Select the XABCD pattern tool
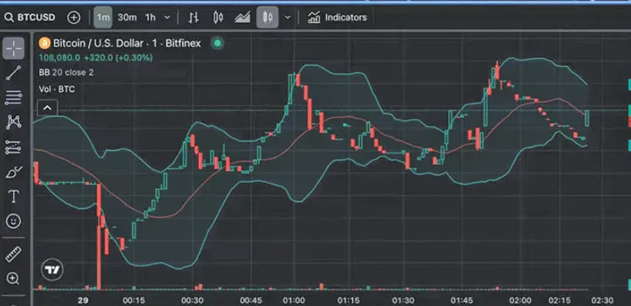631x306 pixels. pos(14,122)
